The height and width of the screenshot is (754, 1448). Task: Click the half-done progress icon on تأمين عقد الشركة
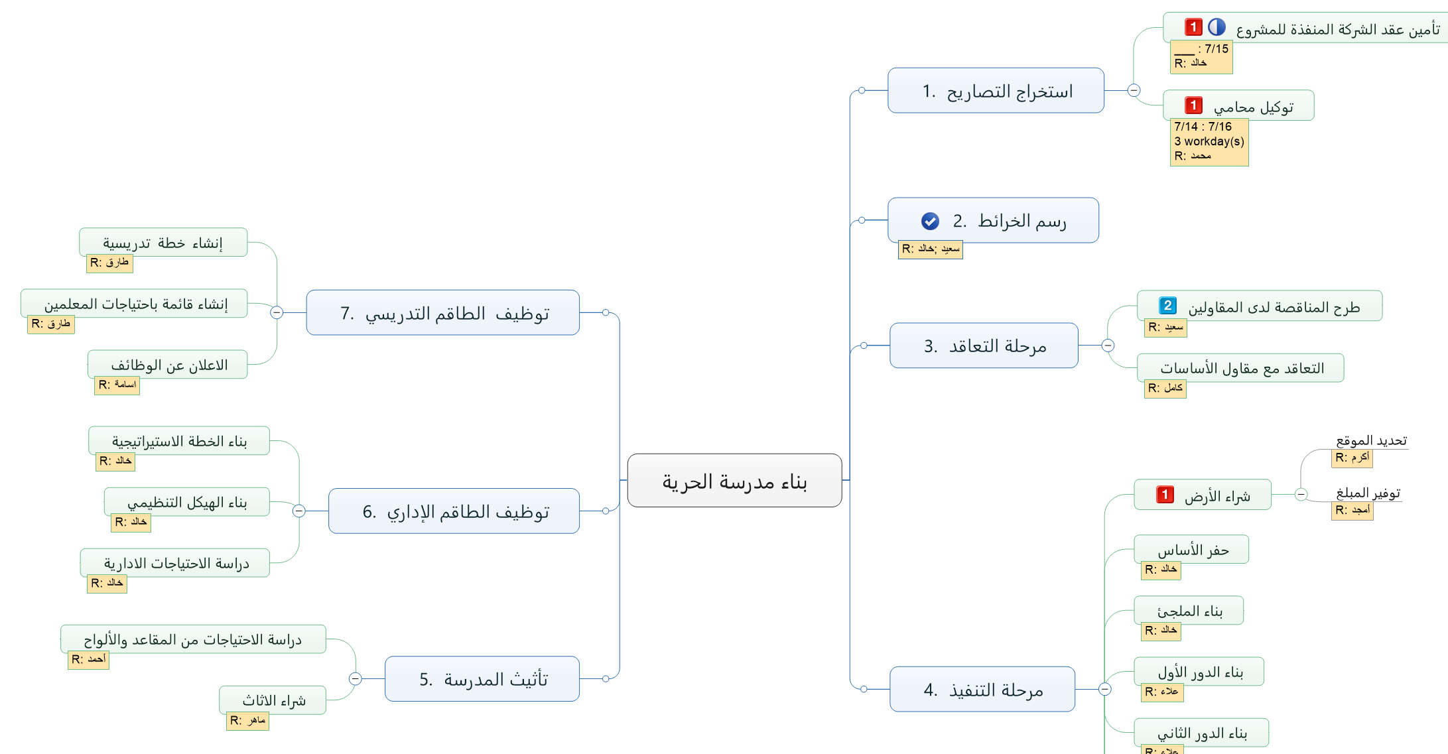[1217, 27]
